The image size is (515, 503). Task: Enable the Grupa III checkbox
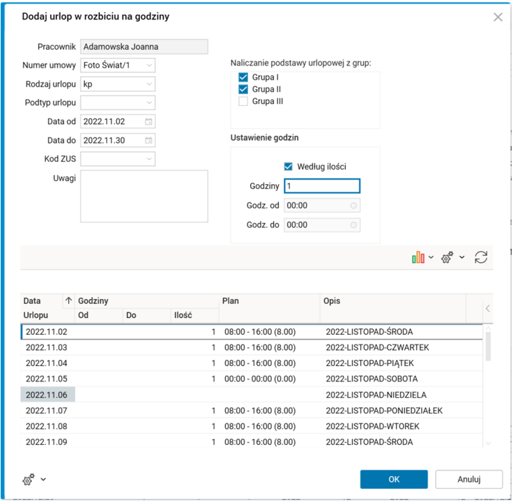243,101
